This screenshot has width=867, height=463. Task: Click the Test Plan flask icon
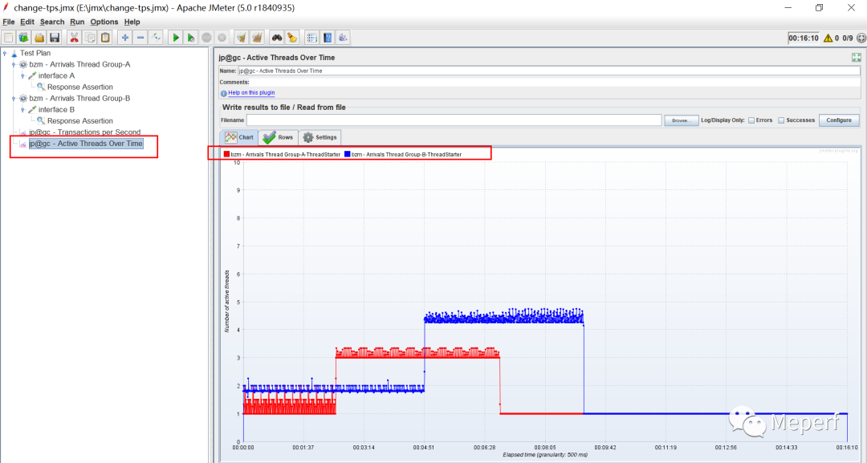tap(14, 53)
